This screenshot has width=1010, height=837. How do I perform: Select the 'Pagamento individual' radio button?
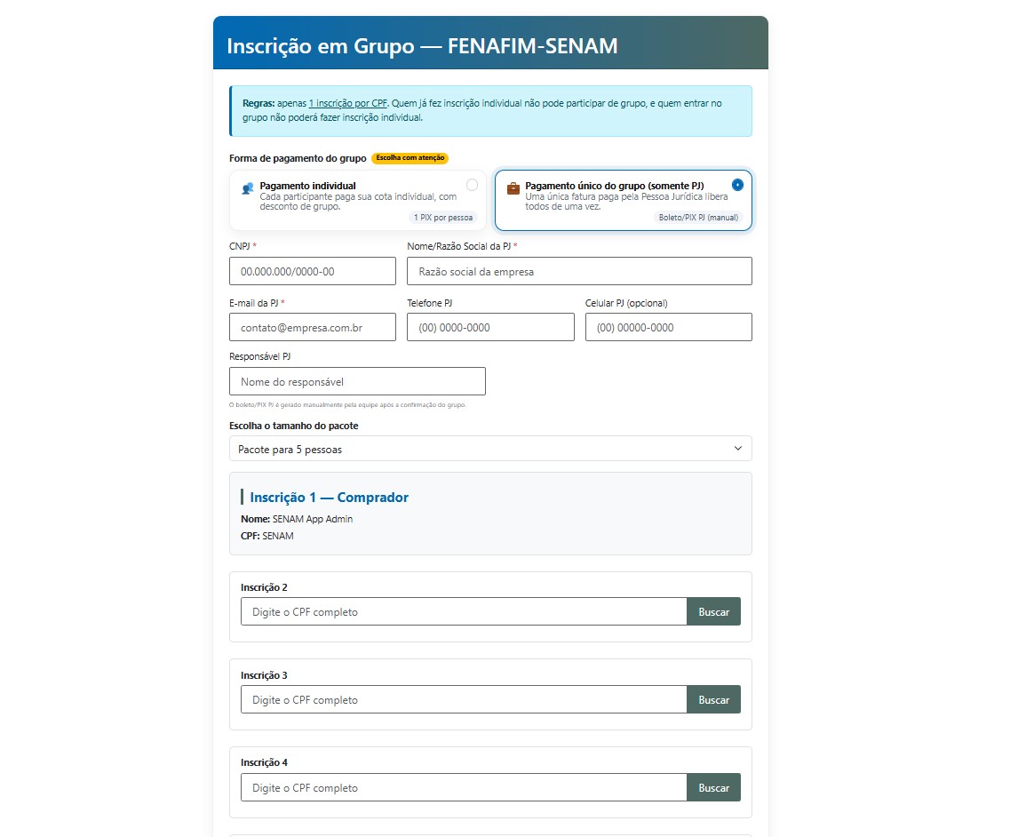[472, 183]
